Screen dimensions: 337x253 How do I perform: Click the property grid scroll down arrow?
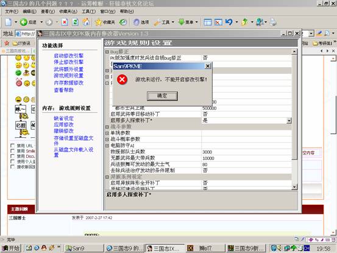[294, 187]
